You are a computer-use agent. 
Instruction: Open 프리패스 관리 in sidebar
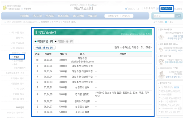point(17,78)
